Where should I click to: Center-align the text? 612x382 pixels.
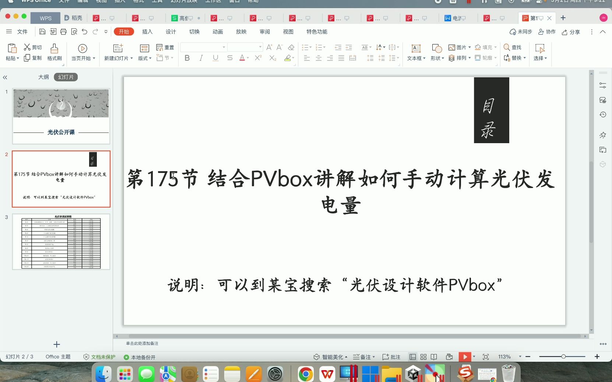[319, 58]
